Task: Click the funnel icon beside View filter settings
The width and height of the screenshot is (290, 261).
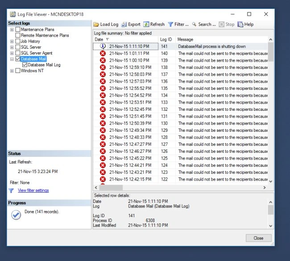Action: point(11,190)
